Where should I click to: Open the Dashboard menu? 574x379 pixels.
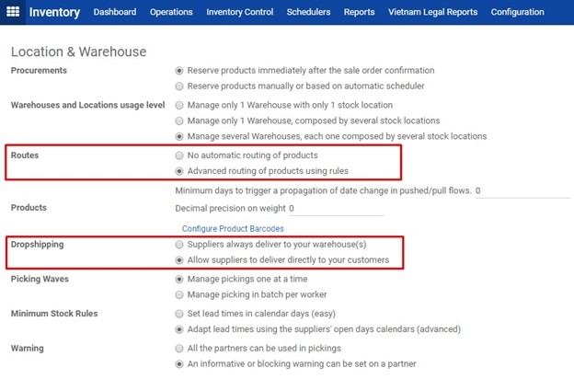(x=115, y=12)
